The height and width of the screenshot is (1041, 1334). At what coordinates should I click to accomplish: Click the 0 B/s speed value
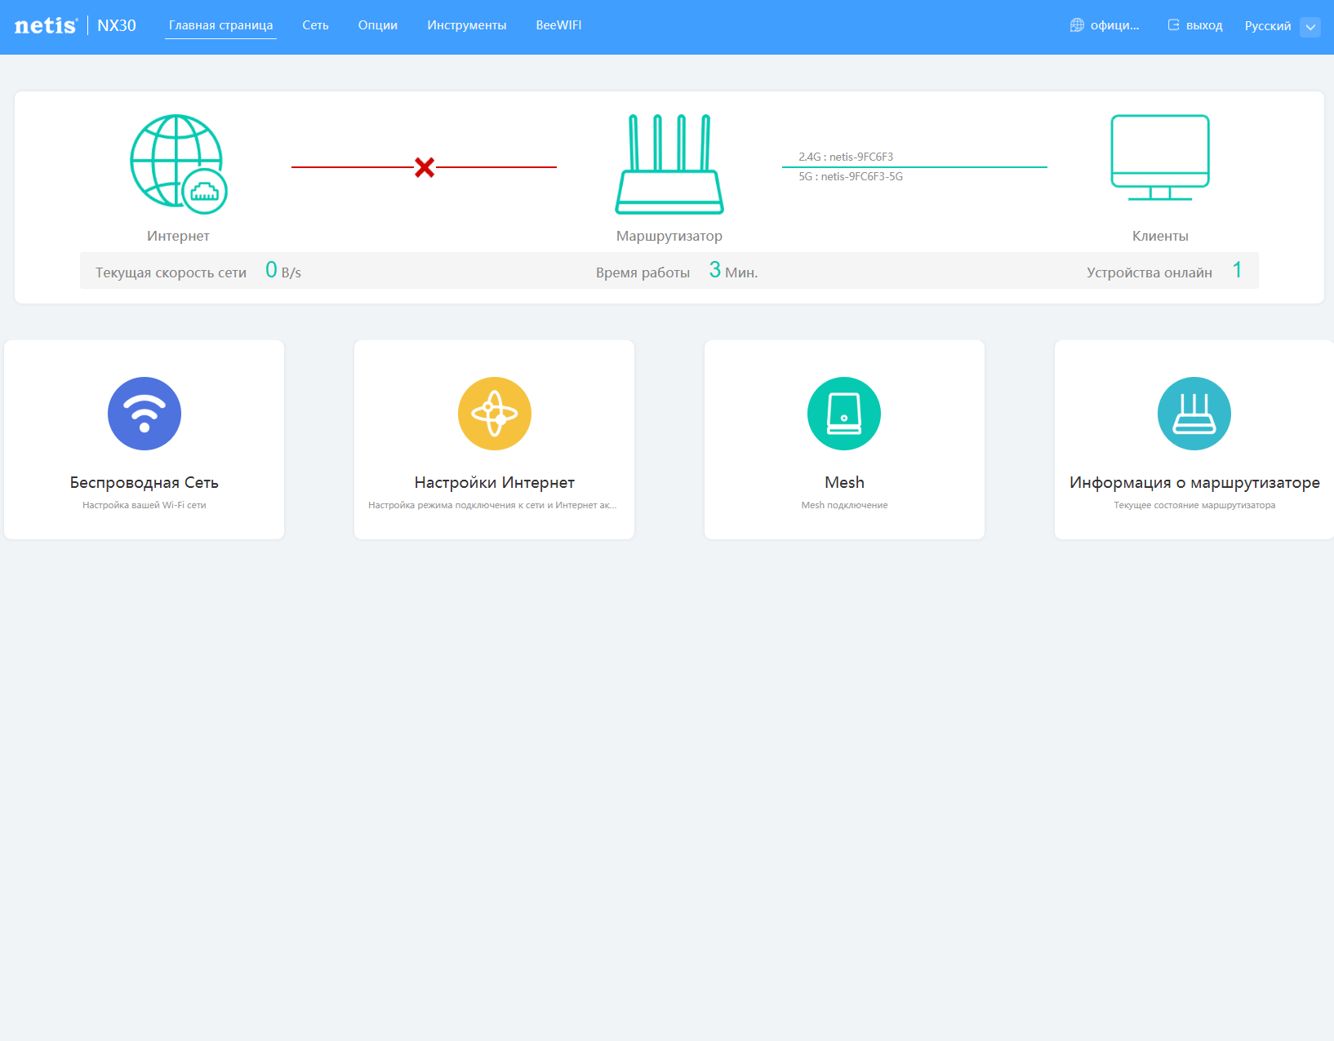coord(283,270)
